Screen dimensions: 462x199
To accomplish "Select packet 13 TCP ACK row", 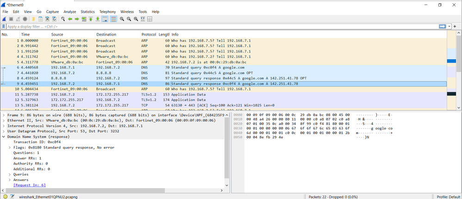I will [x=223, y=105].
